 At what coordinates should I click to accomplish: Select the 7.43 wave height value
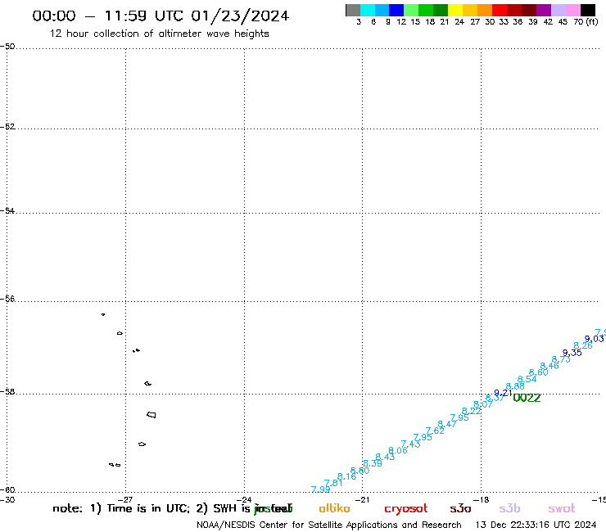[x=410, y=444]
